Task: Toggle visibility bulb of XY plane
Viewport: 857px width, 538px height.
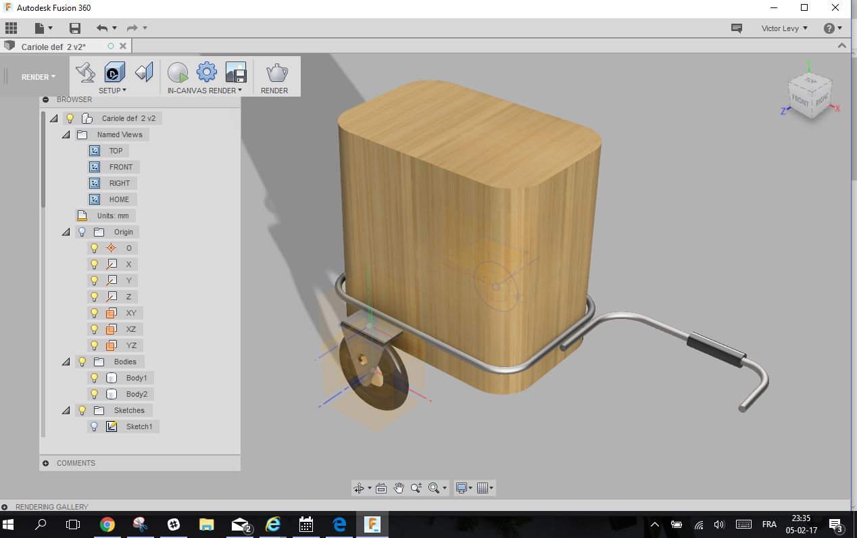Action: point(95,313)
